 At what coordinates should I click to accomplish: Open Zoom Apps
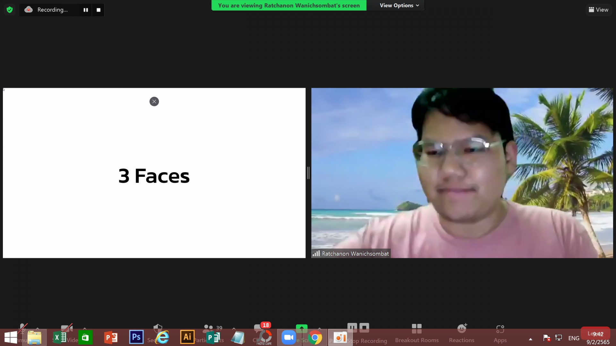500,333
